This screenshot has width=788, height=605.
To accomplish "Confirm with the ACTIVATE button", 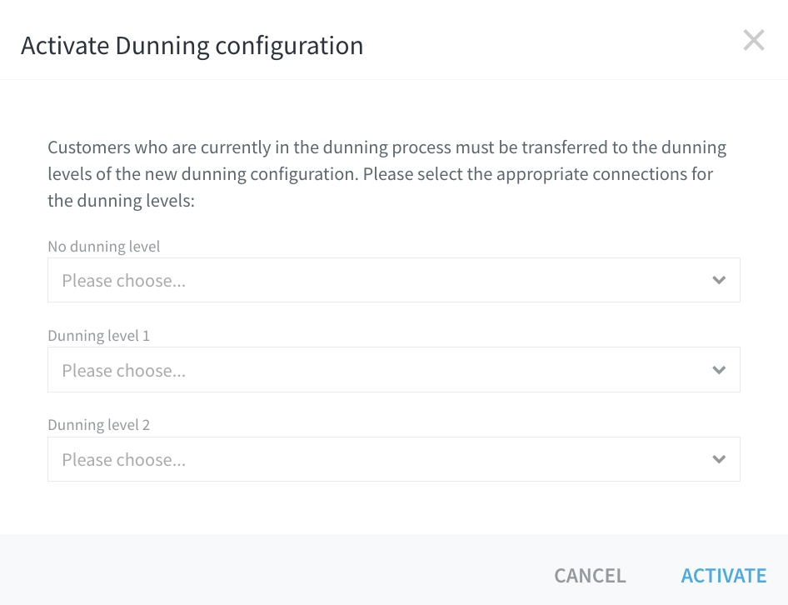I will coord(724,575).
